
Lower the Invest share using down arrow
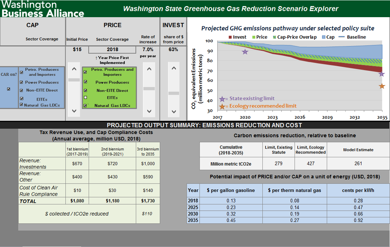pos(174,111)
